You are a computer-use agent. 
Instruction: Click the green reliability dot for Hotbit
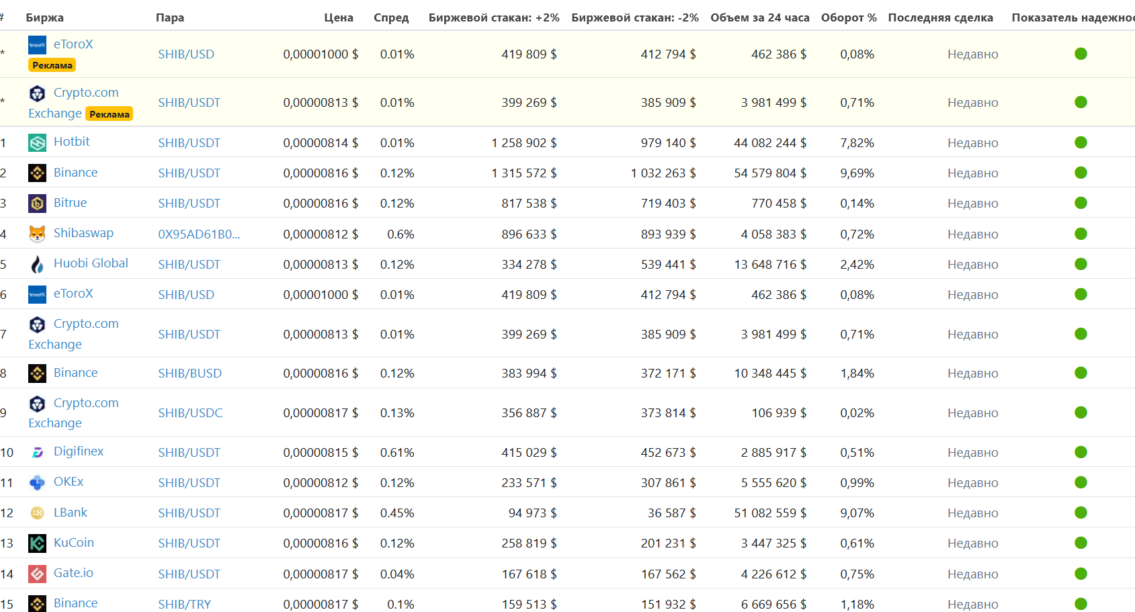1081,142
